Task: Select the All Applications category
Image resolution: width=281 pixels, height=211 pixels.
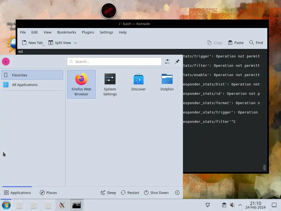Action: pyautogui.click(x=32, y=85)
